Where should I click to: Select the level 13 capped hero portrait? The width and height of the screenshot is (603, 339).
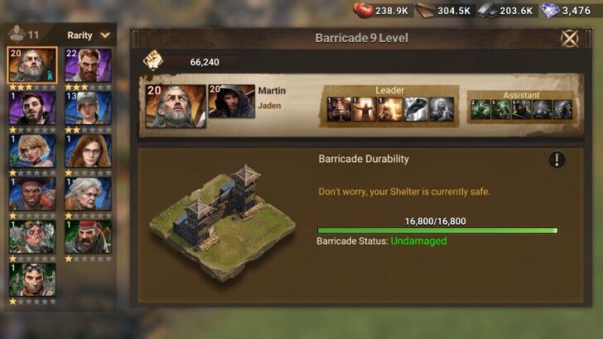[x=88, y=107]
